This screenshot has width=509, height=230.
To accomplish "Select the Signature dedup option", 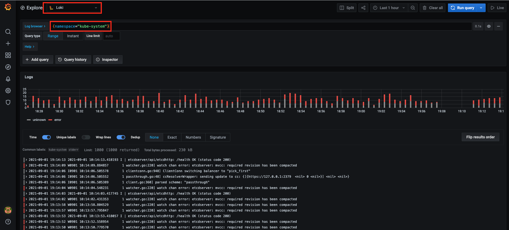I will point(218,137).
